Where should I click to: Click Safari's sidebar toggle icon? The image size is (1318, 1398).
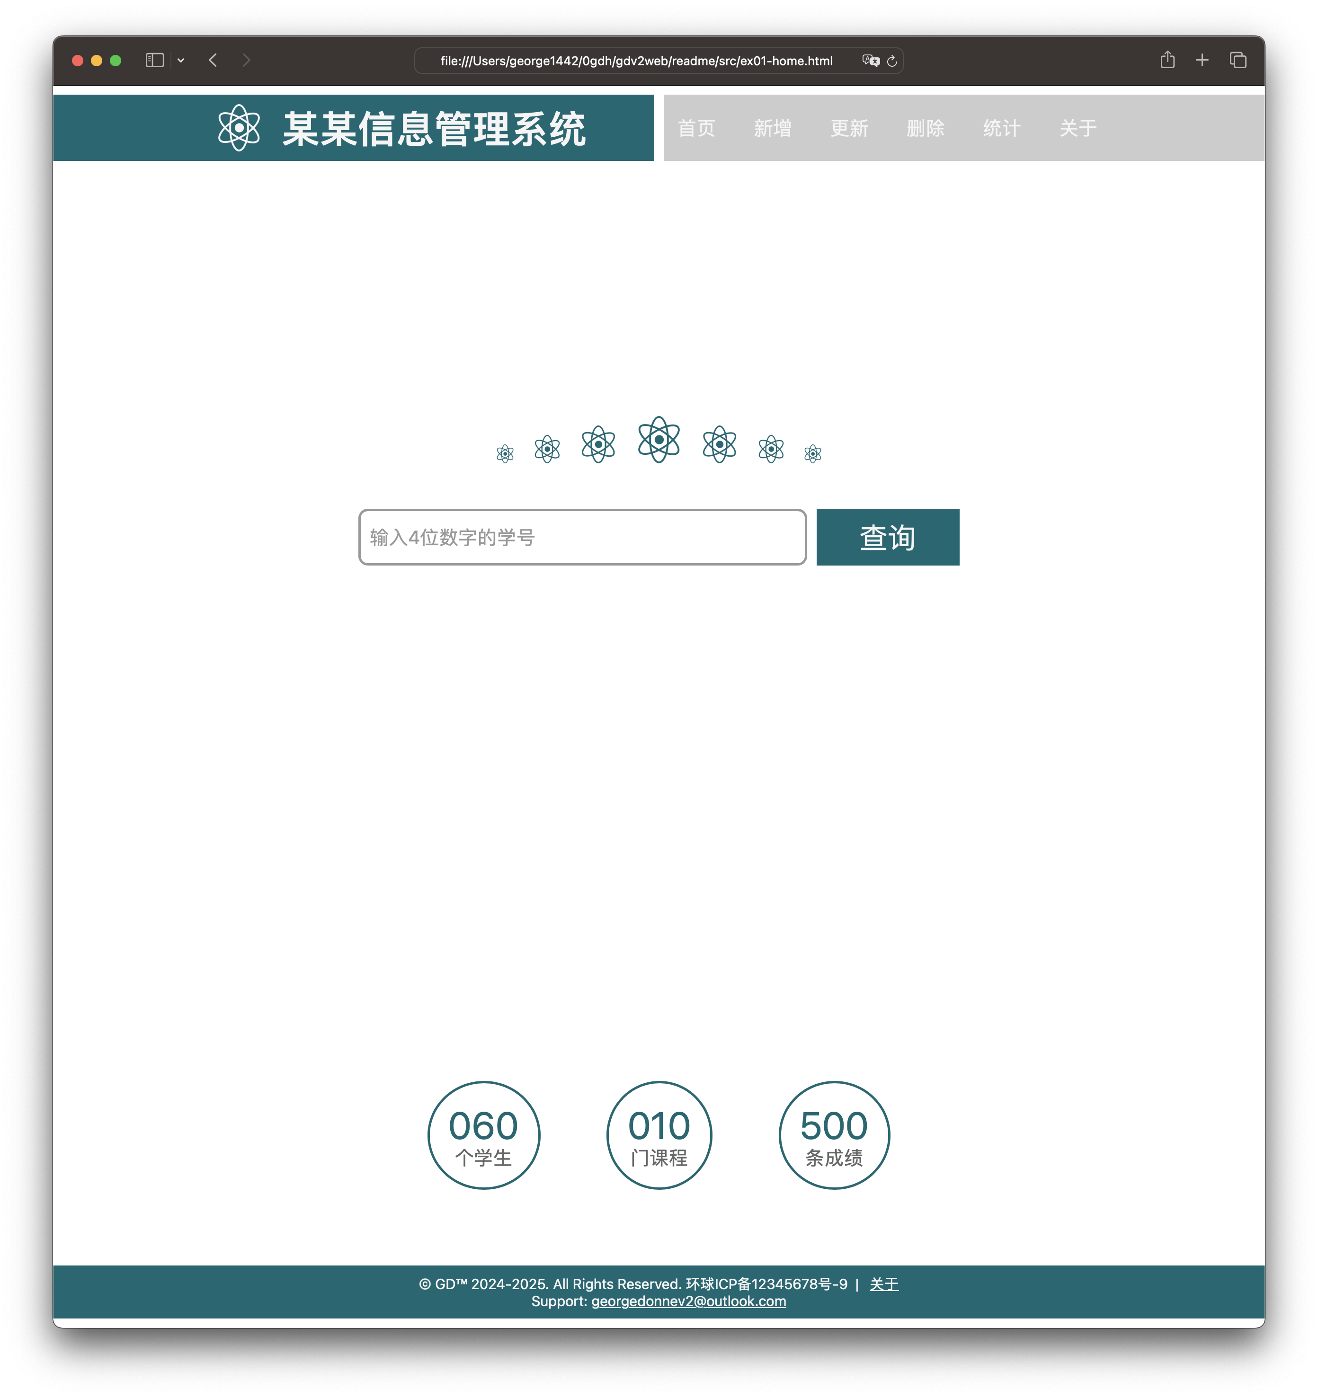[155, 61]
